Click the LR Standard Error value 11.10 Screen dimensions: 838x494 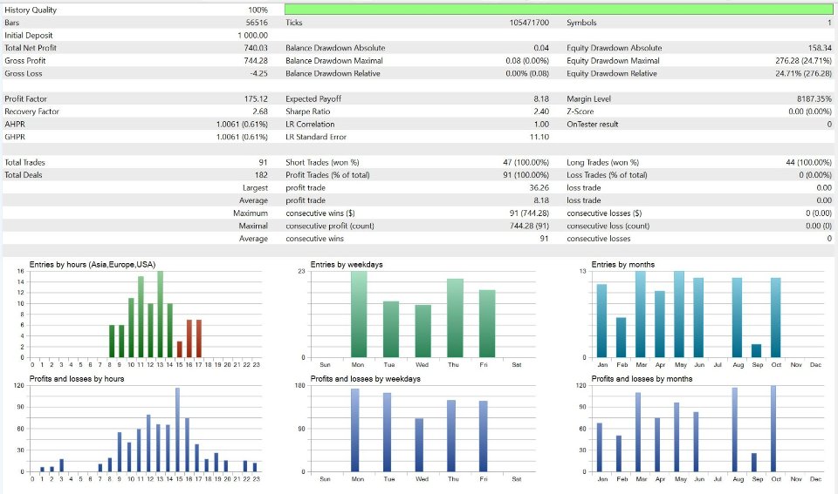click(539, 137)
